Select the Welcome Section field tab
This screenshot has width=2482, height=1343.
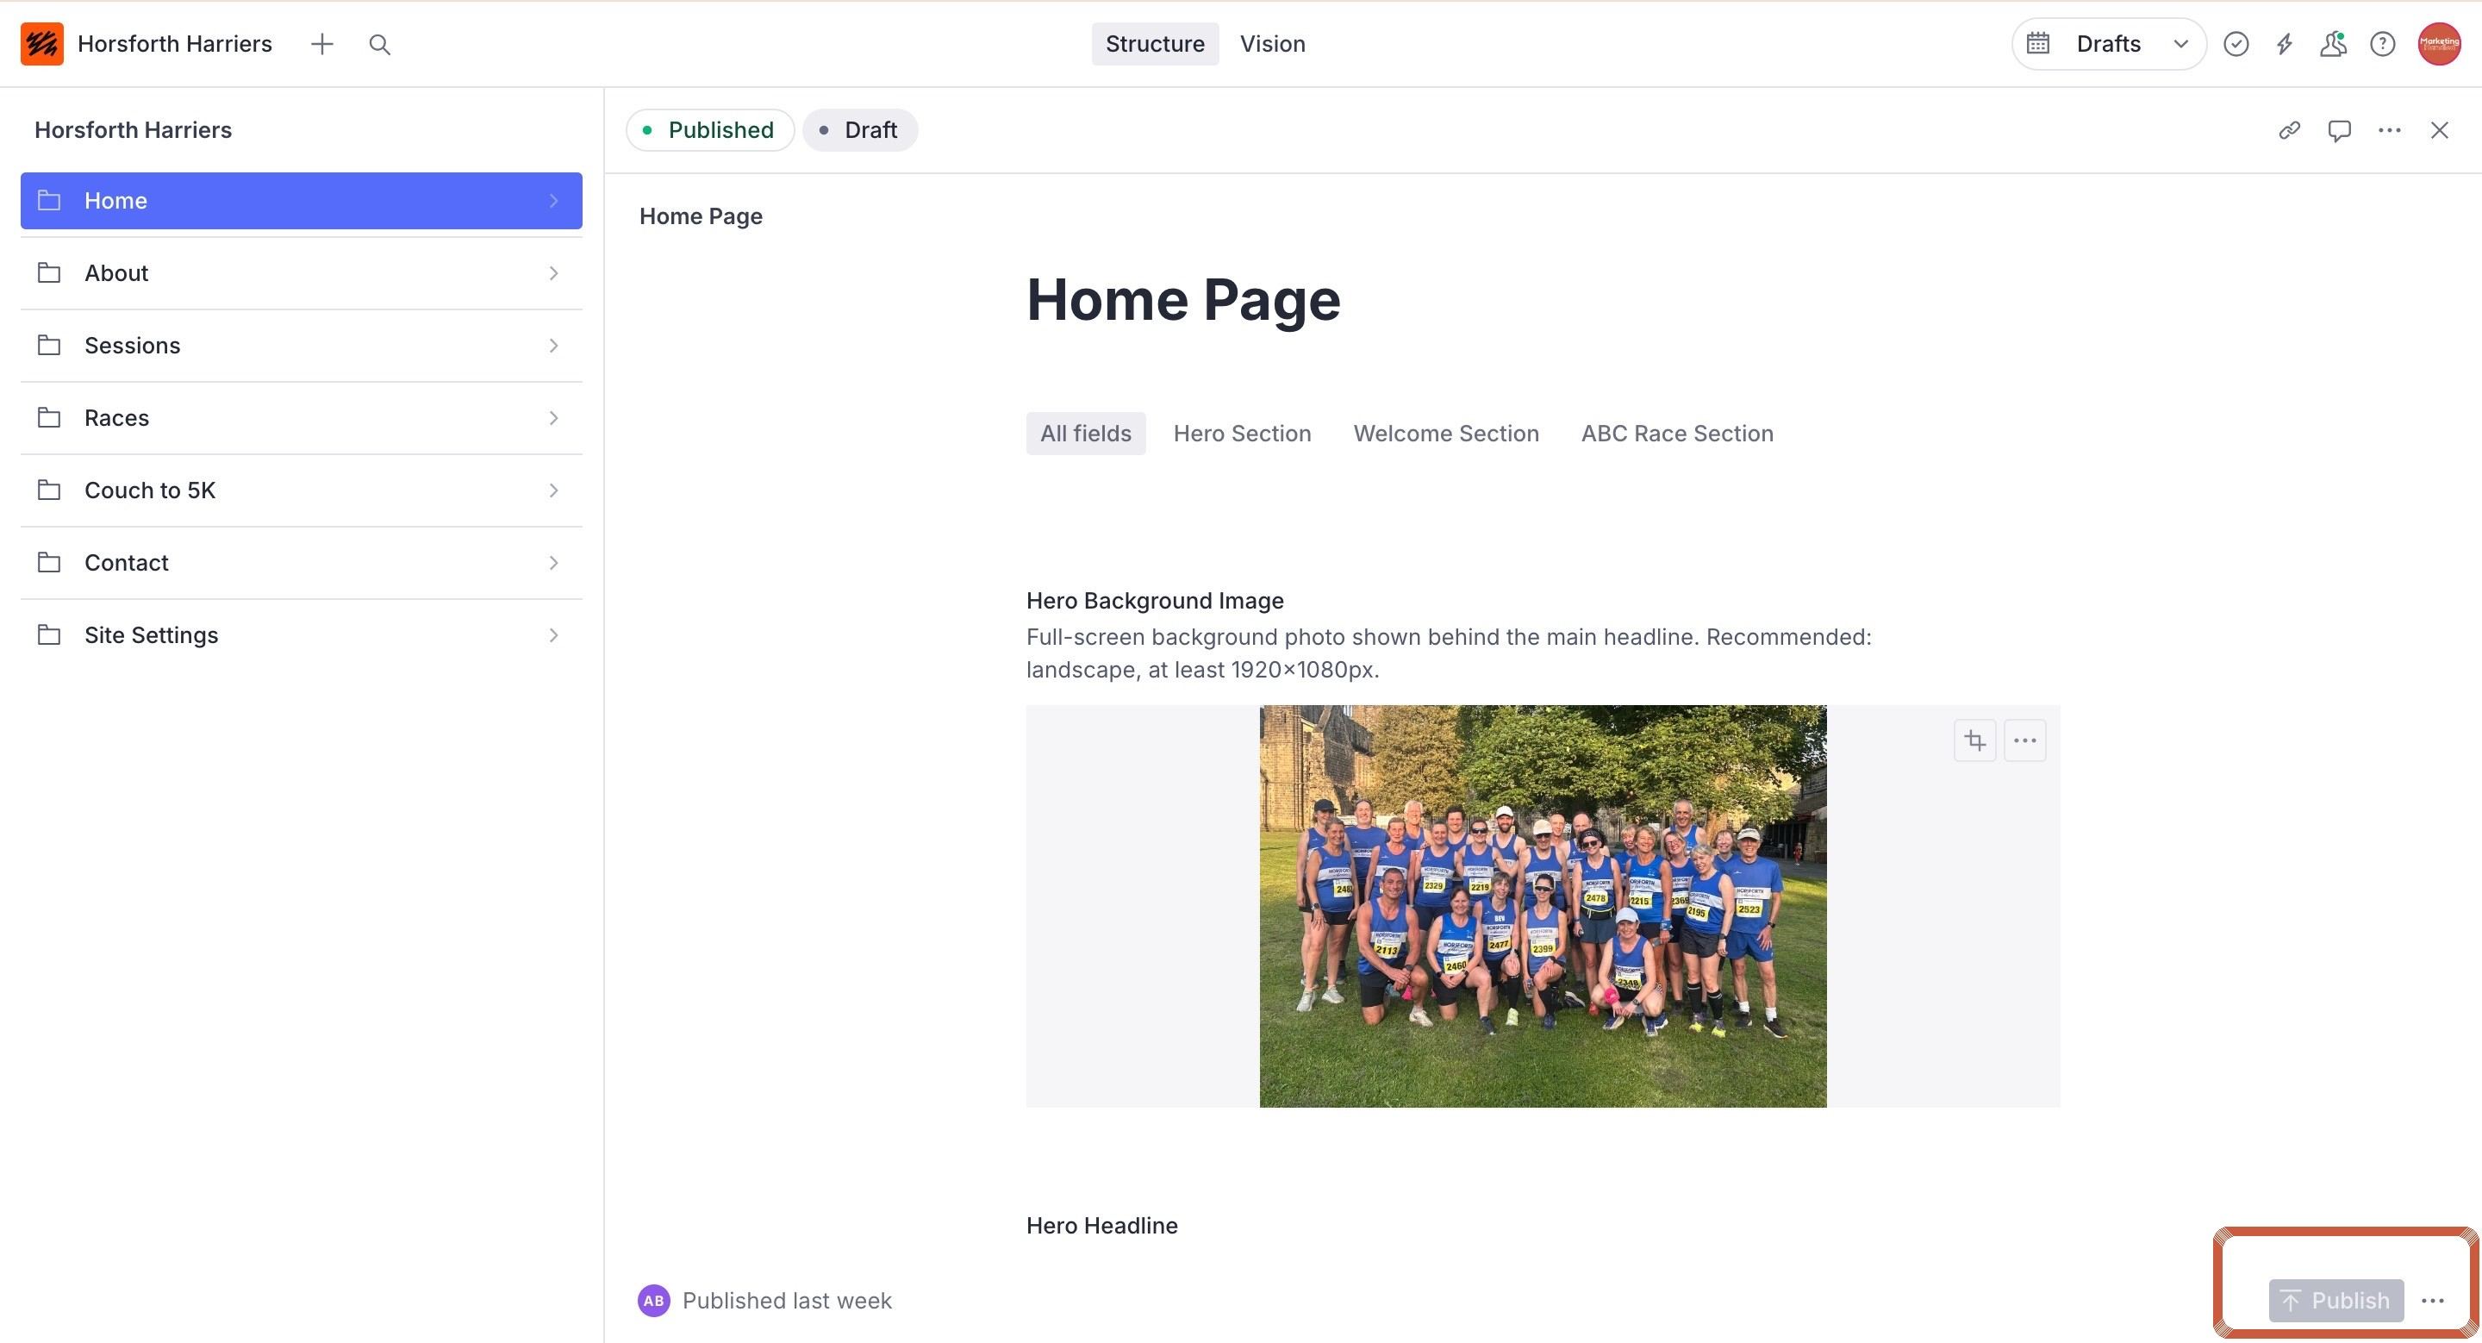tap(1446, 434)
